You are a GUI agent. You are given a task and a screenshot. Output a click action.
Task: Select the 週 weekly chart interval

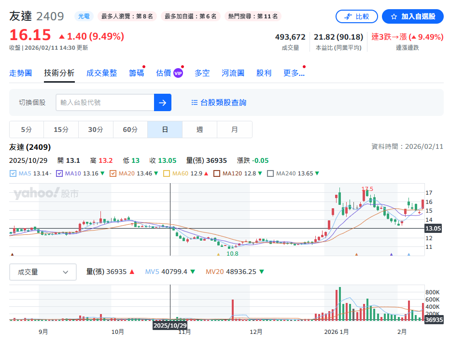pyautogui.click(x=199, y=129)
